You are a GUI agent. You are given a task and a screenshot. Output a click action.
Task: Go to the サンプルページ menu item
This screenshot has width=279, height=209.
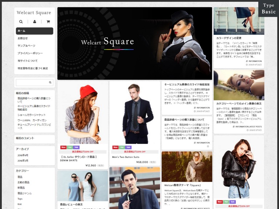[x=27, y=46]
